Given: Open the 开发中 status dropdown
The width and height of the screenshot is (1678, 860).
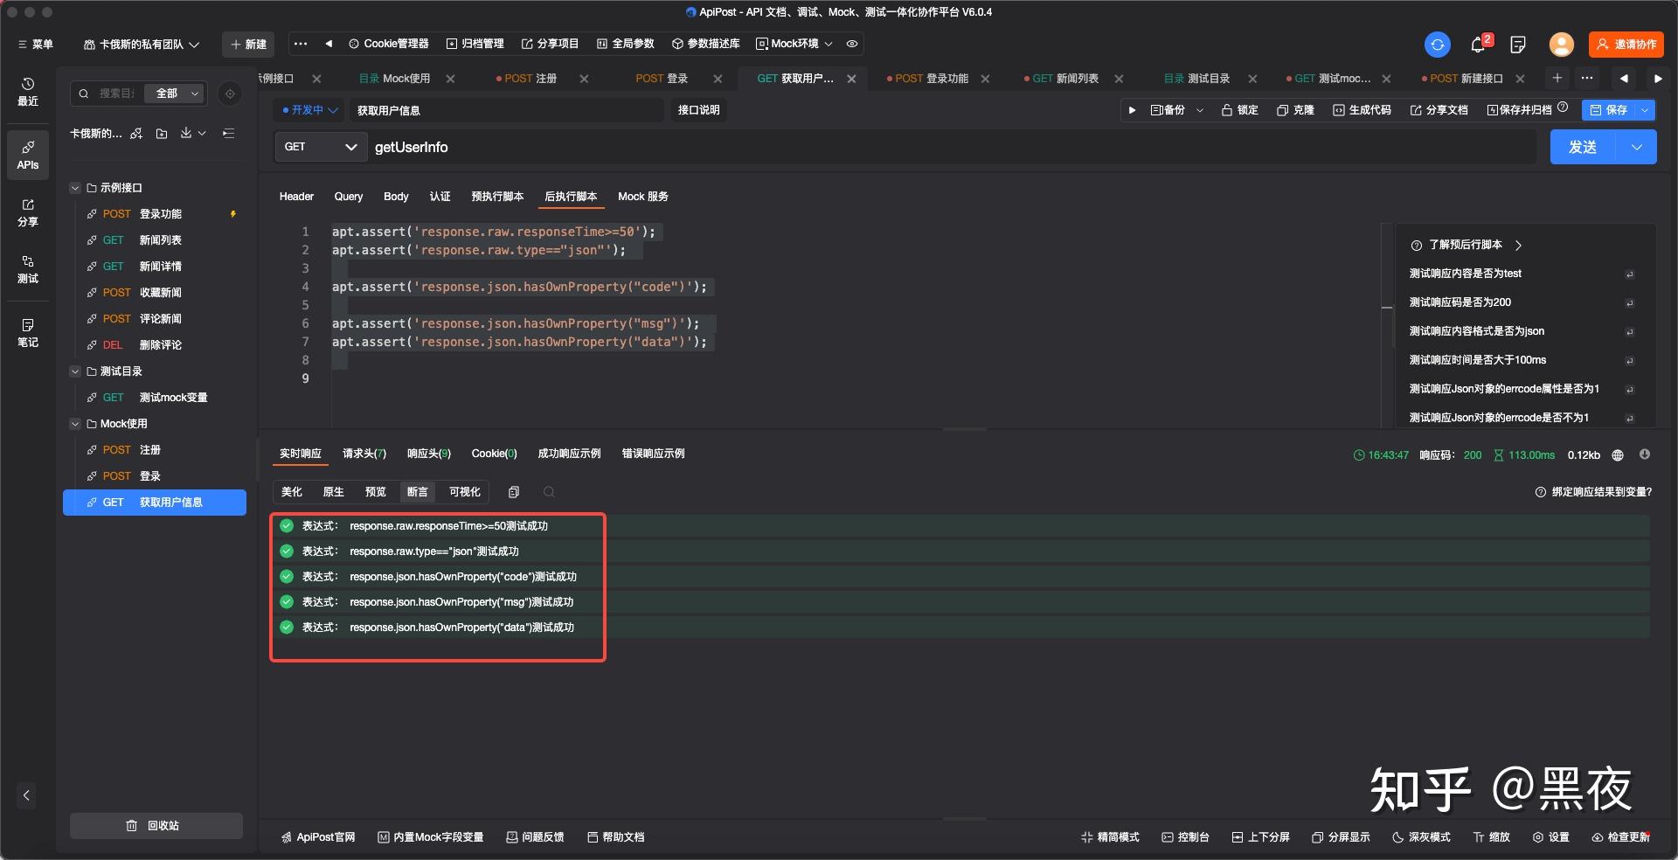Looking at the screenshot, I should pyautogui.click(x=310, y=110).
